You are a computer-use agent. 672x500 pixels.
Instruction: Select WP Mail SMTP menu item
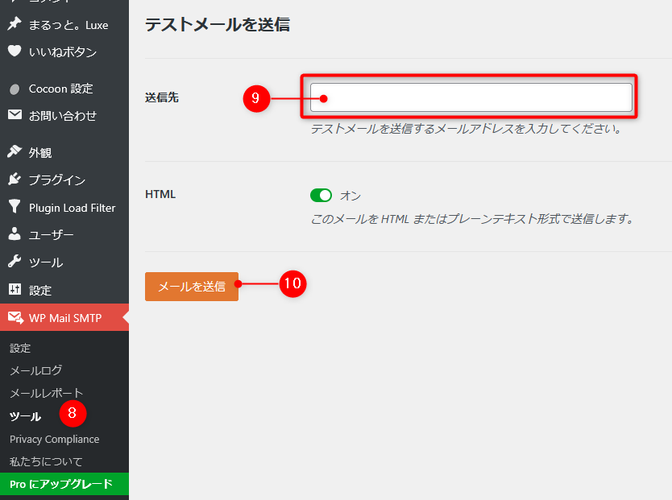64,317
